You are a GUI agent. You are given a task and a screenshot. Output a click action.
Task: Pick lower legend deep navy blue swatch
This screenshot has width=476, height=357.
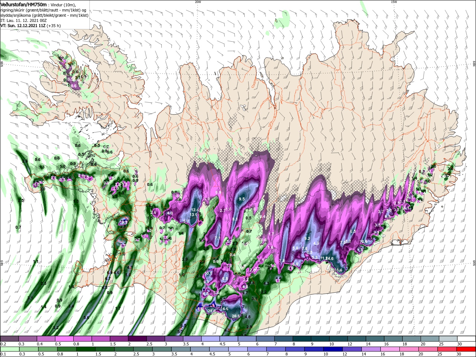[333, 349]
